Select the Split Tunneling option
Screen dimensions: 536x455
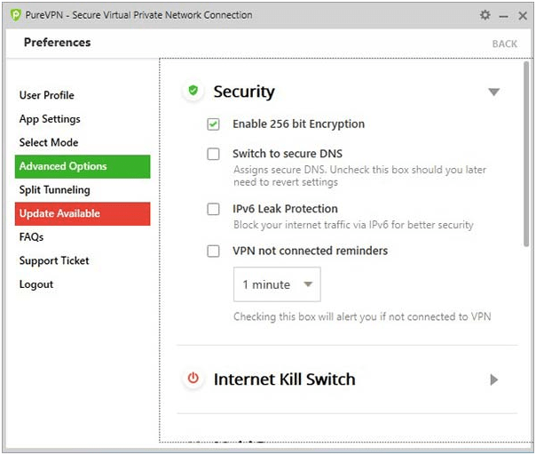[55, 190]
